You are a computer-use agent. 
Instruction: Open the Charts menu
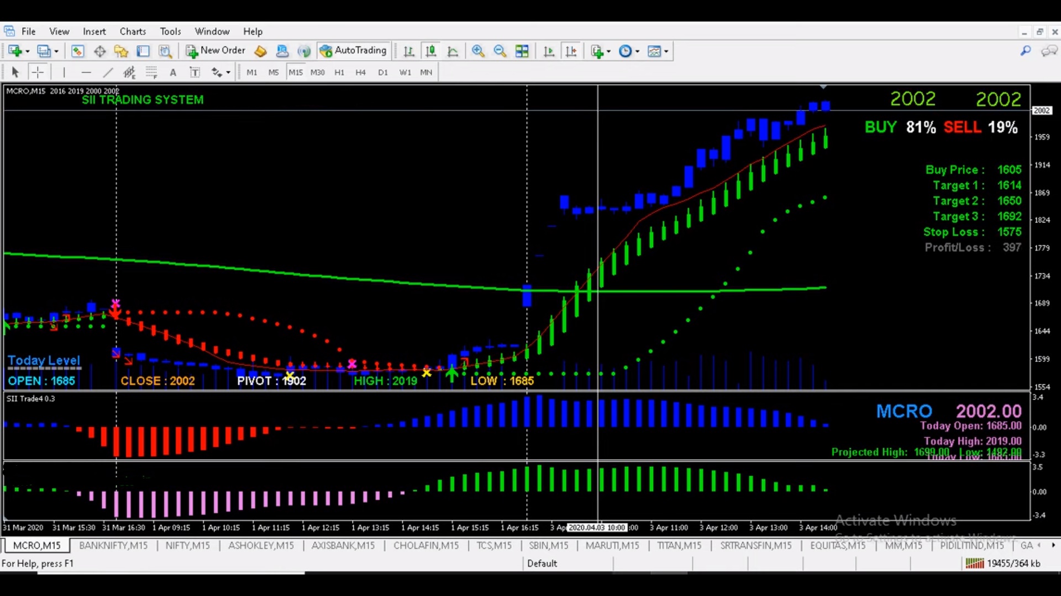click(x=133, y=31)
